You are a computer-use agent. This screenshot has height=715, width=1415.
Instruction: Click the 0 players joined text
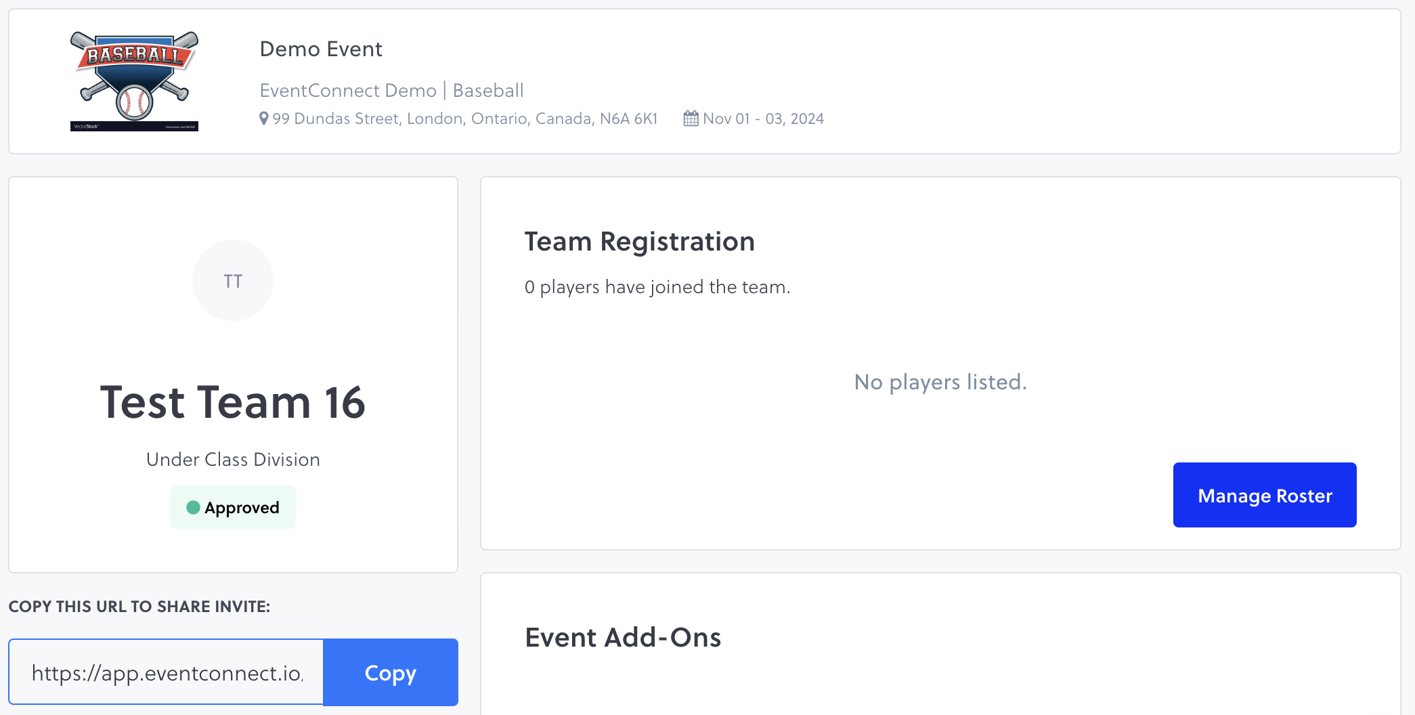(657, 287)
